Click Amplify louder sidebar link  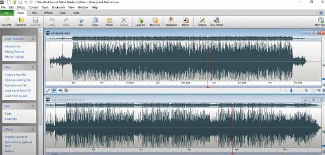pyautogui.click(x=16, y=137)
